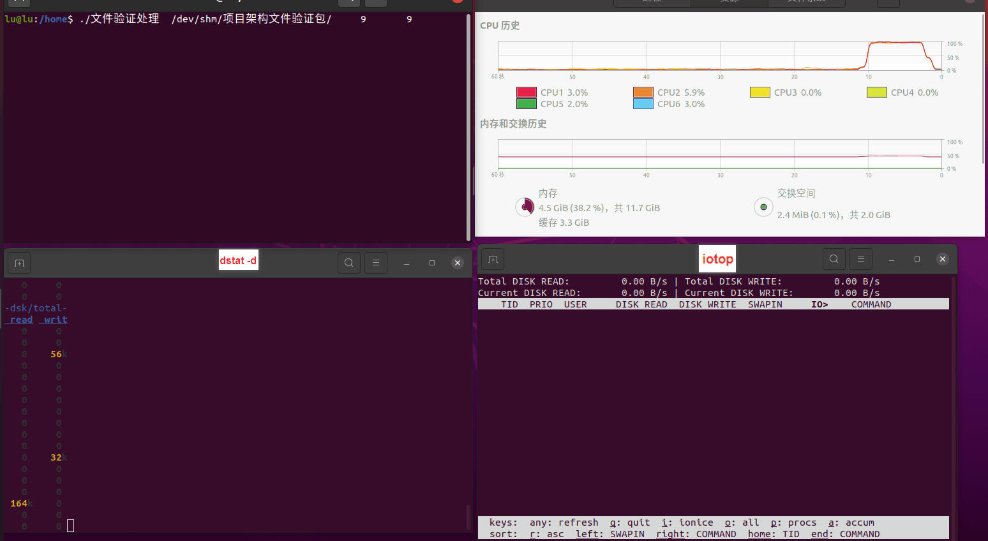
Task: Maximize the dstat terminal window
Action: tap(432, 263)
